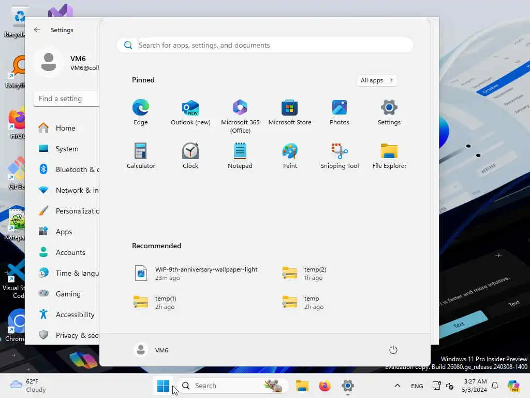Open Privacy & security settings category
The height and width of the screenshot is (398, 530).
(x=68, y=335)
